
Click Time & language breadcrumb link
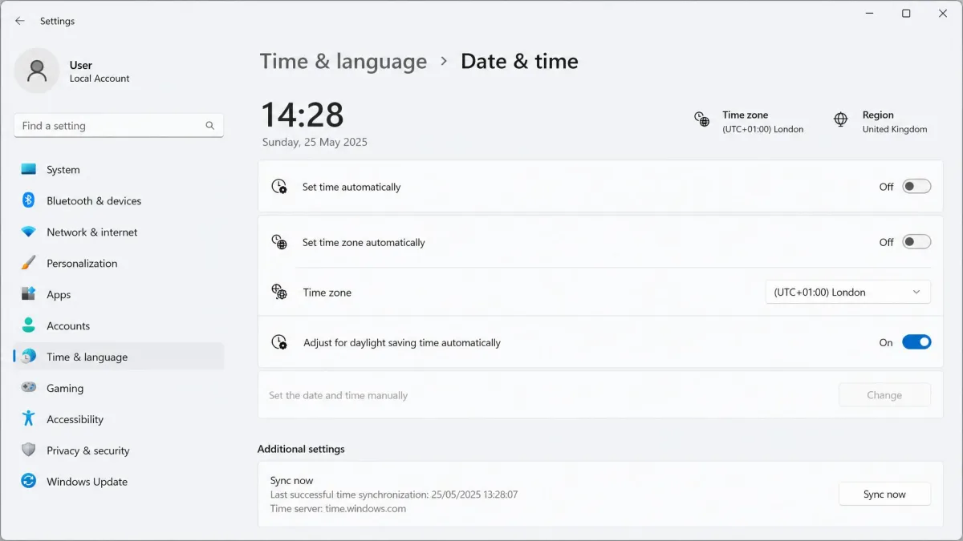point(343,62)
